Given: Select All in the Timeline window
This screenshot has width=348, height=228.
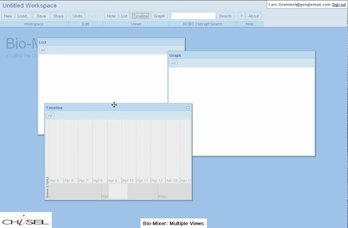Looking at the screenshot, I should coord(50,116).
